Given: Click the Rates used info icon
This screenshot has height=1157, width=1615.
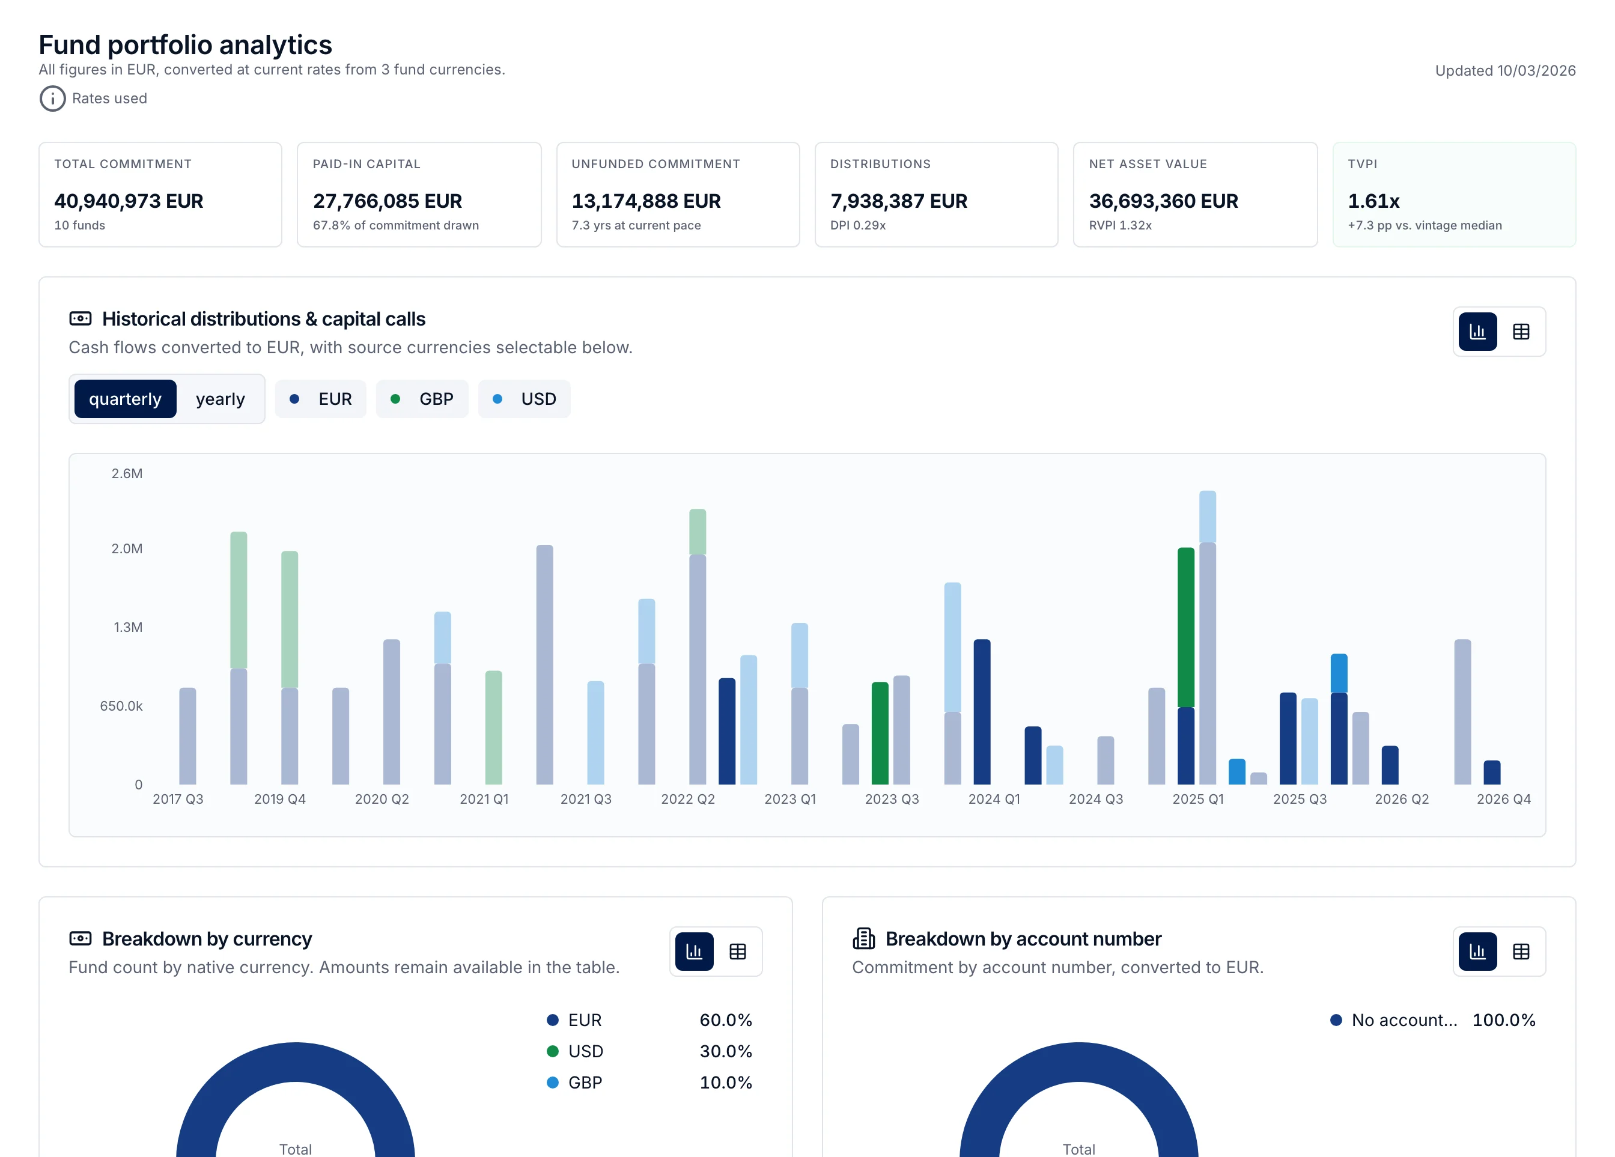Looking at the screenshot, I should click(52, 99).
